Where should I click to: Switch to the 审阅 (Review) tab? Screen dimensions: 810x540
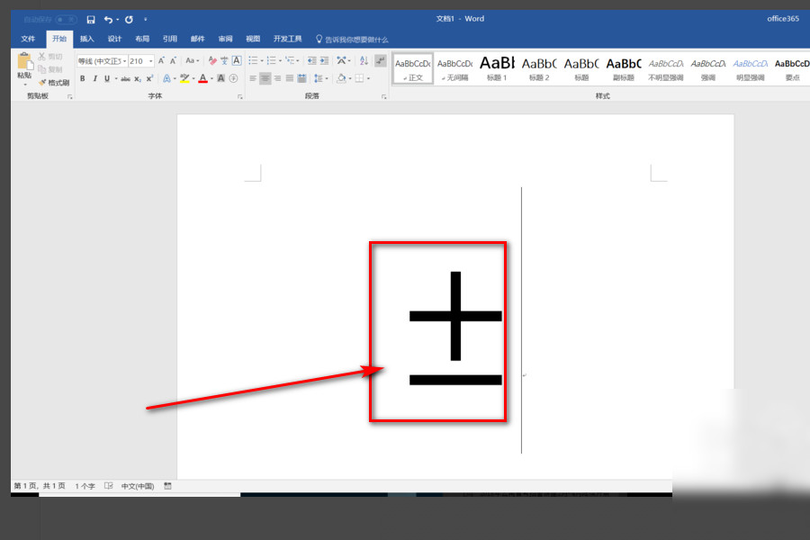point(225,39)
